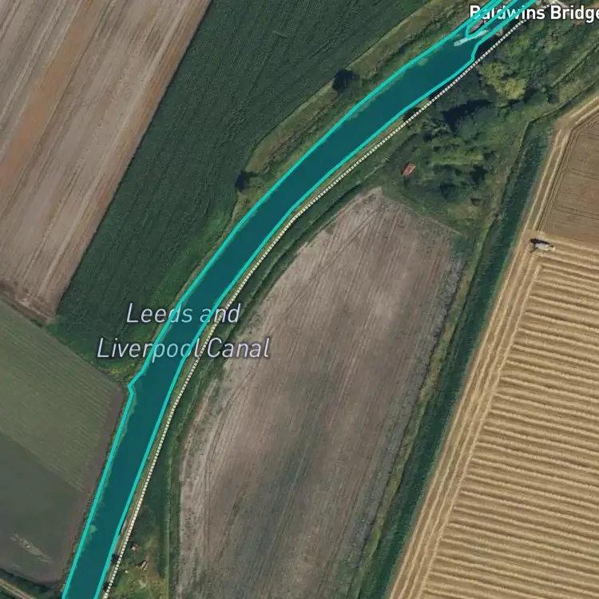This screenshot has height=599, width=599.
Task: Click the Baldwins Bridge map label
Action: (534, 12)
